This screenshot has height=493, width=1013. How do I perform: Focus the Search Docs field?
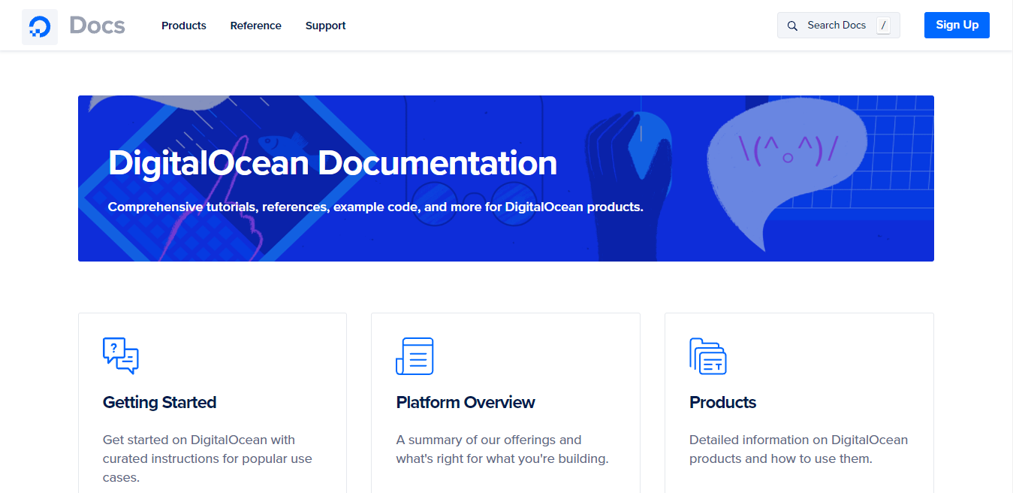click(839, 25)
